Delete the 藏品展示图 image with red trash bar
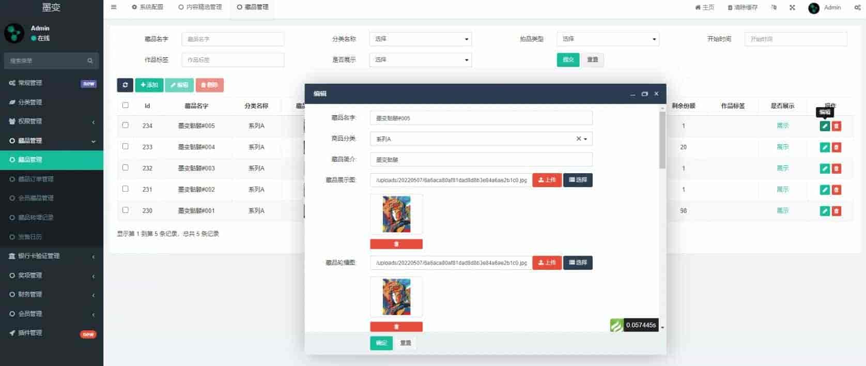The image size is (866, 366). (x=396, y=244)
